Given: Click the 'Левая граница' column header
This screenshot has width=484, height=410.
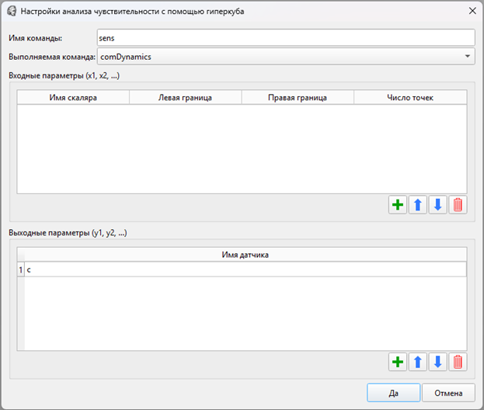Looking at the screenshot, I should (185, 98).
